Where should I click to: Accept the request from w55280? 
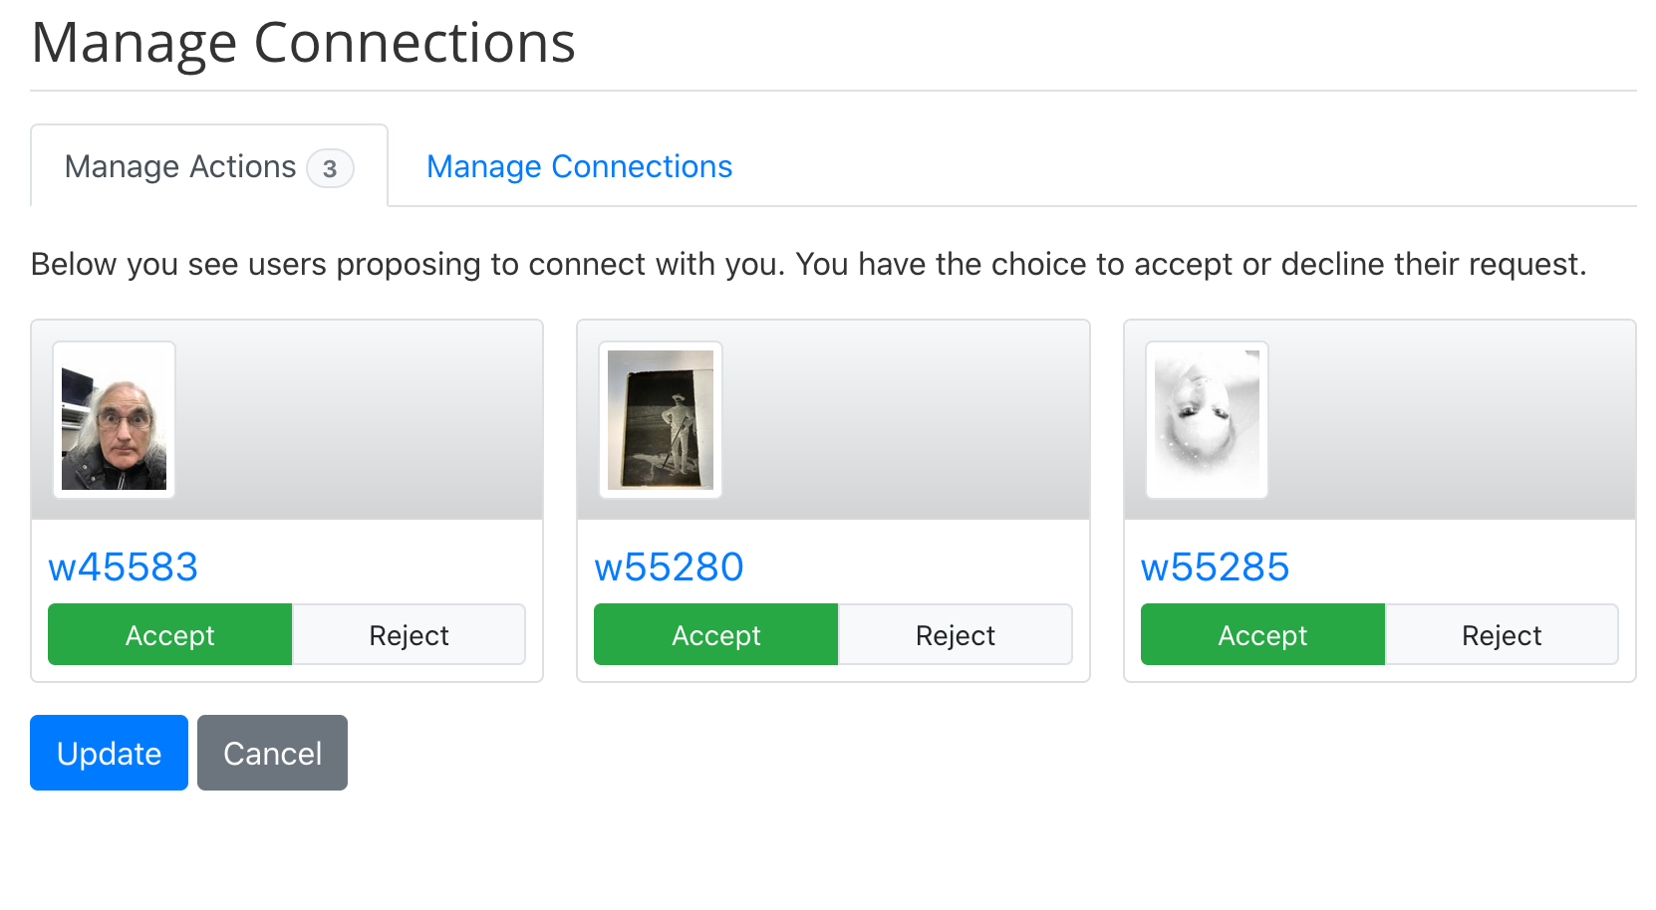click(x=716, y=634)
